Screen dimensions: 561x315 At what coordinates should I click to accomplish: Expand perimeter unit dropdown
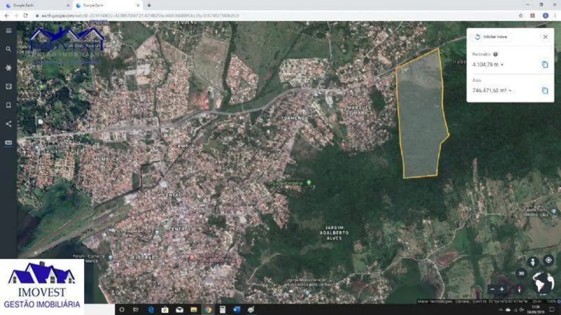point(502,65)
